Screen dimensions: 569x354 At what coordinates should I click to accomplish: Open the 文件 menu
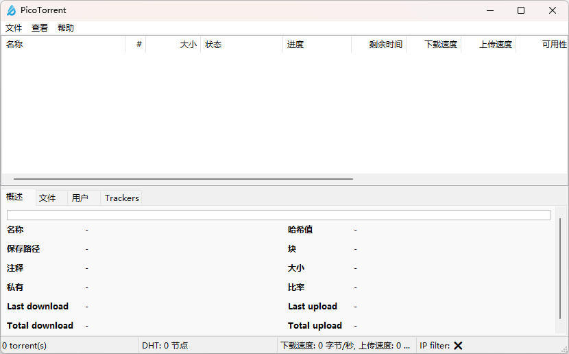(14, 28)
